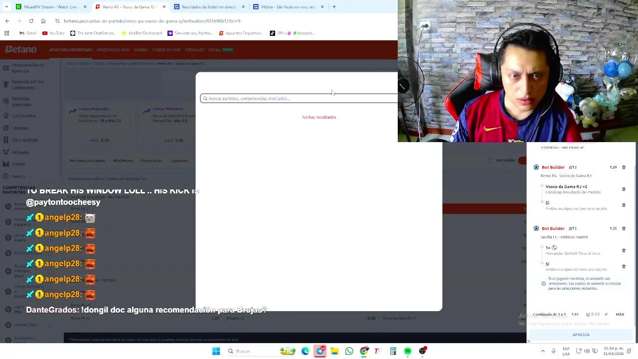Click the pencil edit stake icon

(x=606, y=315)
